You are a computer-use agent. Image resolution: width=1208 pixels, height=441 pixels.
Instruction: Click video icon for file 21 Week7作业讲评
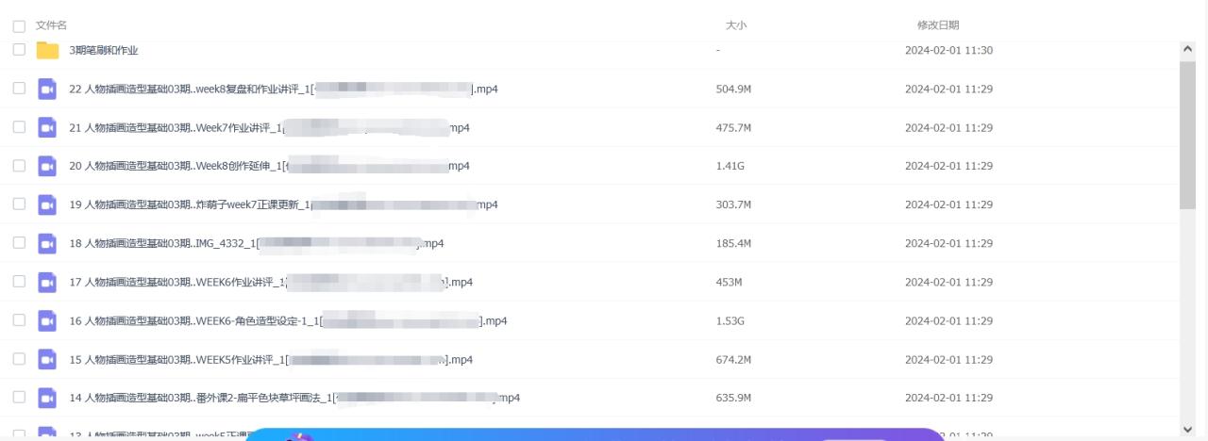47,127
